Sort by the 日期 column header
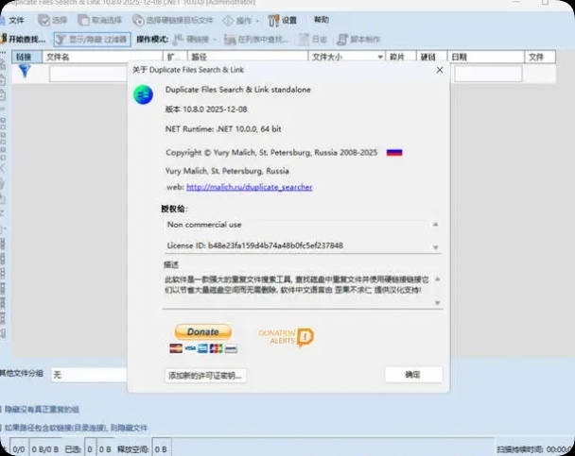The height and width of the screenshot is (456, 575). [486, 57]
